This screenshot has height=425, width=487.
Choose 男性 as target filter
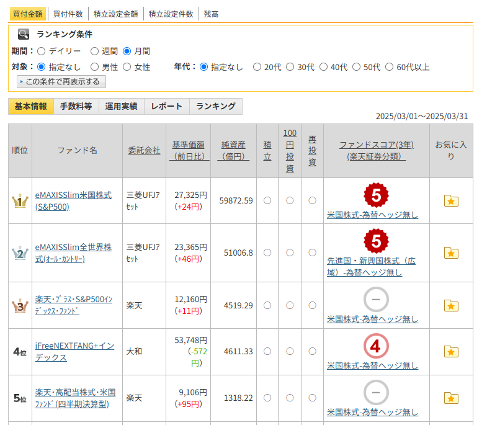tap(94, 67)
